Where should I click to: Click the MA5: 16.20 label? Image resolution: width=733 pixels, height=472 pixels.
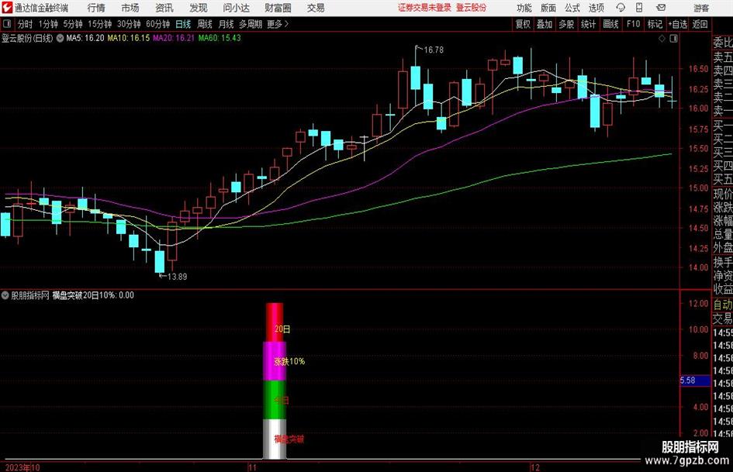85,38
